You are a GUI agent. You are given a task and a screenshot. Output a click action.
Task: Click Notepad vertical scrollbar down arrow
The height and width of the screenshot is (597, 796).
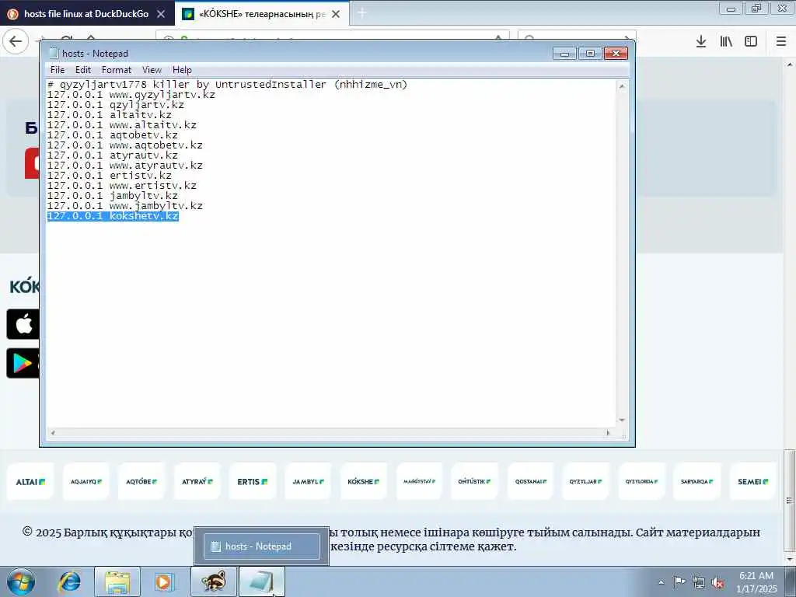coord(622,421)
